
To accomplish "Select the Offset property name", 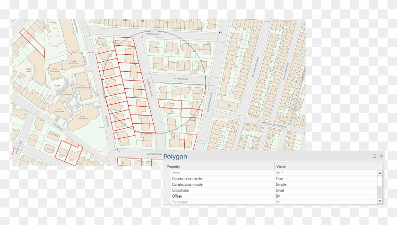I will coord(178,196).
